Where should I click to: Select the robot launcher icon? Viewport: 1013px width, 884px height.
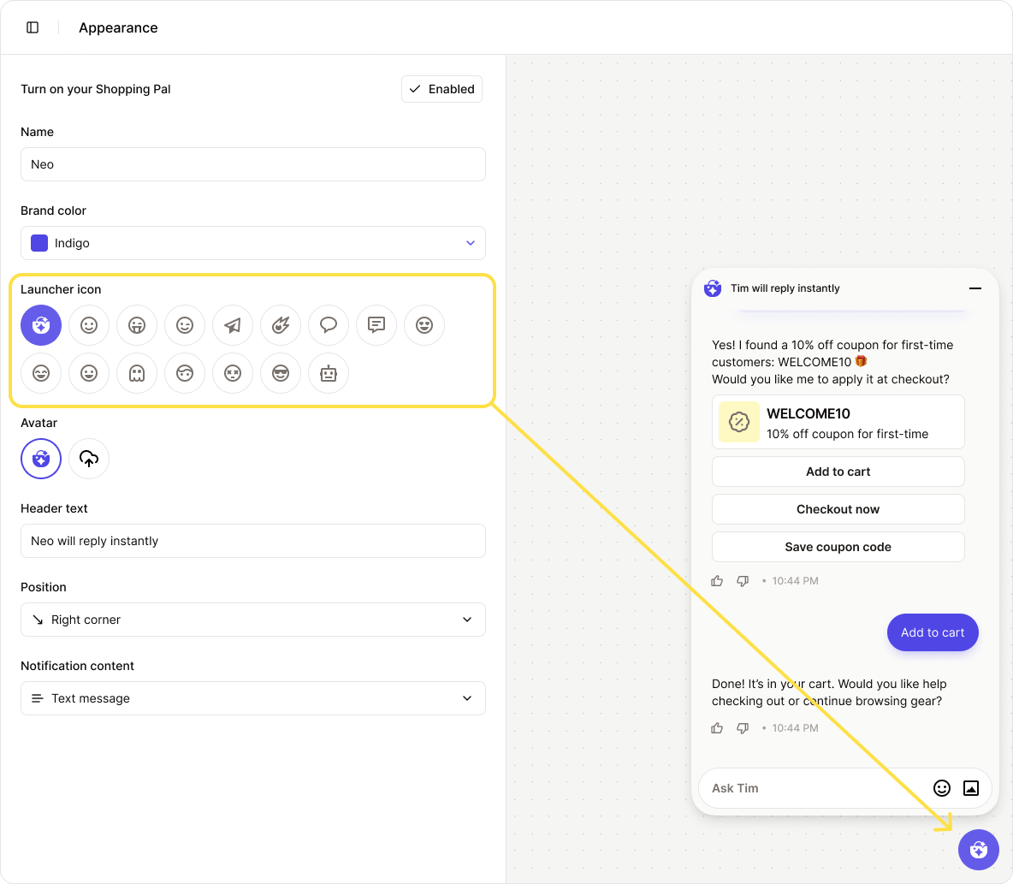pyautogui.click(x=329, y=373)
